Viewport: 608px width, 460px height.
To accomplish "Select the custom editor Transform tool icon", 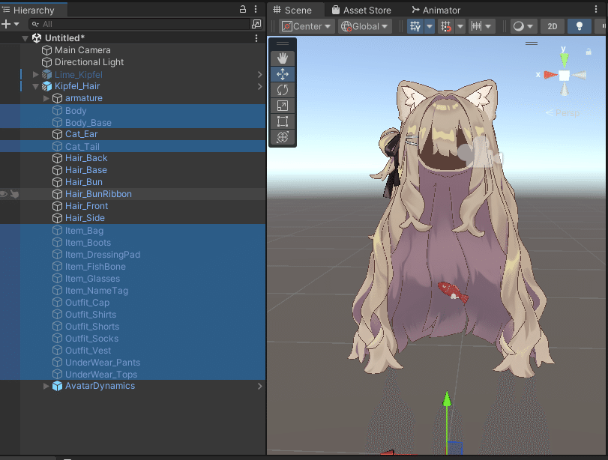I will click(283, 137).
